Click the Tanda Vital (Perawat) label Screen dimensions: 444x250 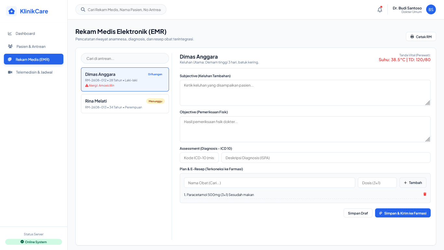pyautogui.click(x=415, y=55)
